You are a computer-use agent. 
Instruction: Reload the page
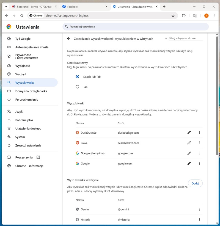(22, 16)
